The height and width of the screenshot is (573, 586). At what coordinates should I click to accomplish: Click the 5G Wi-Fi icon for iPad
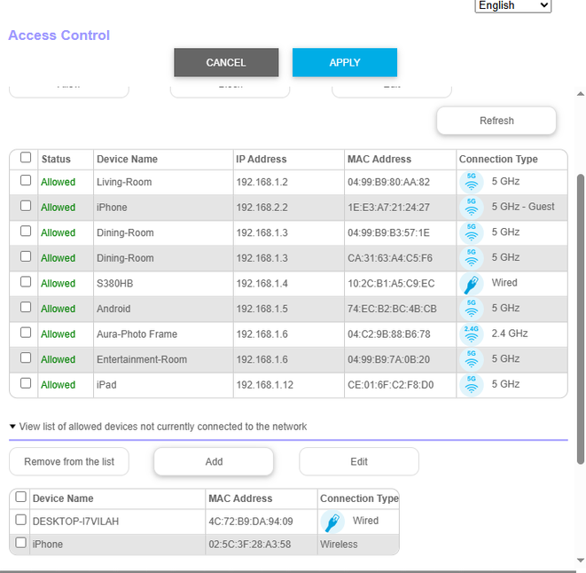pos(472,385)
